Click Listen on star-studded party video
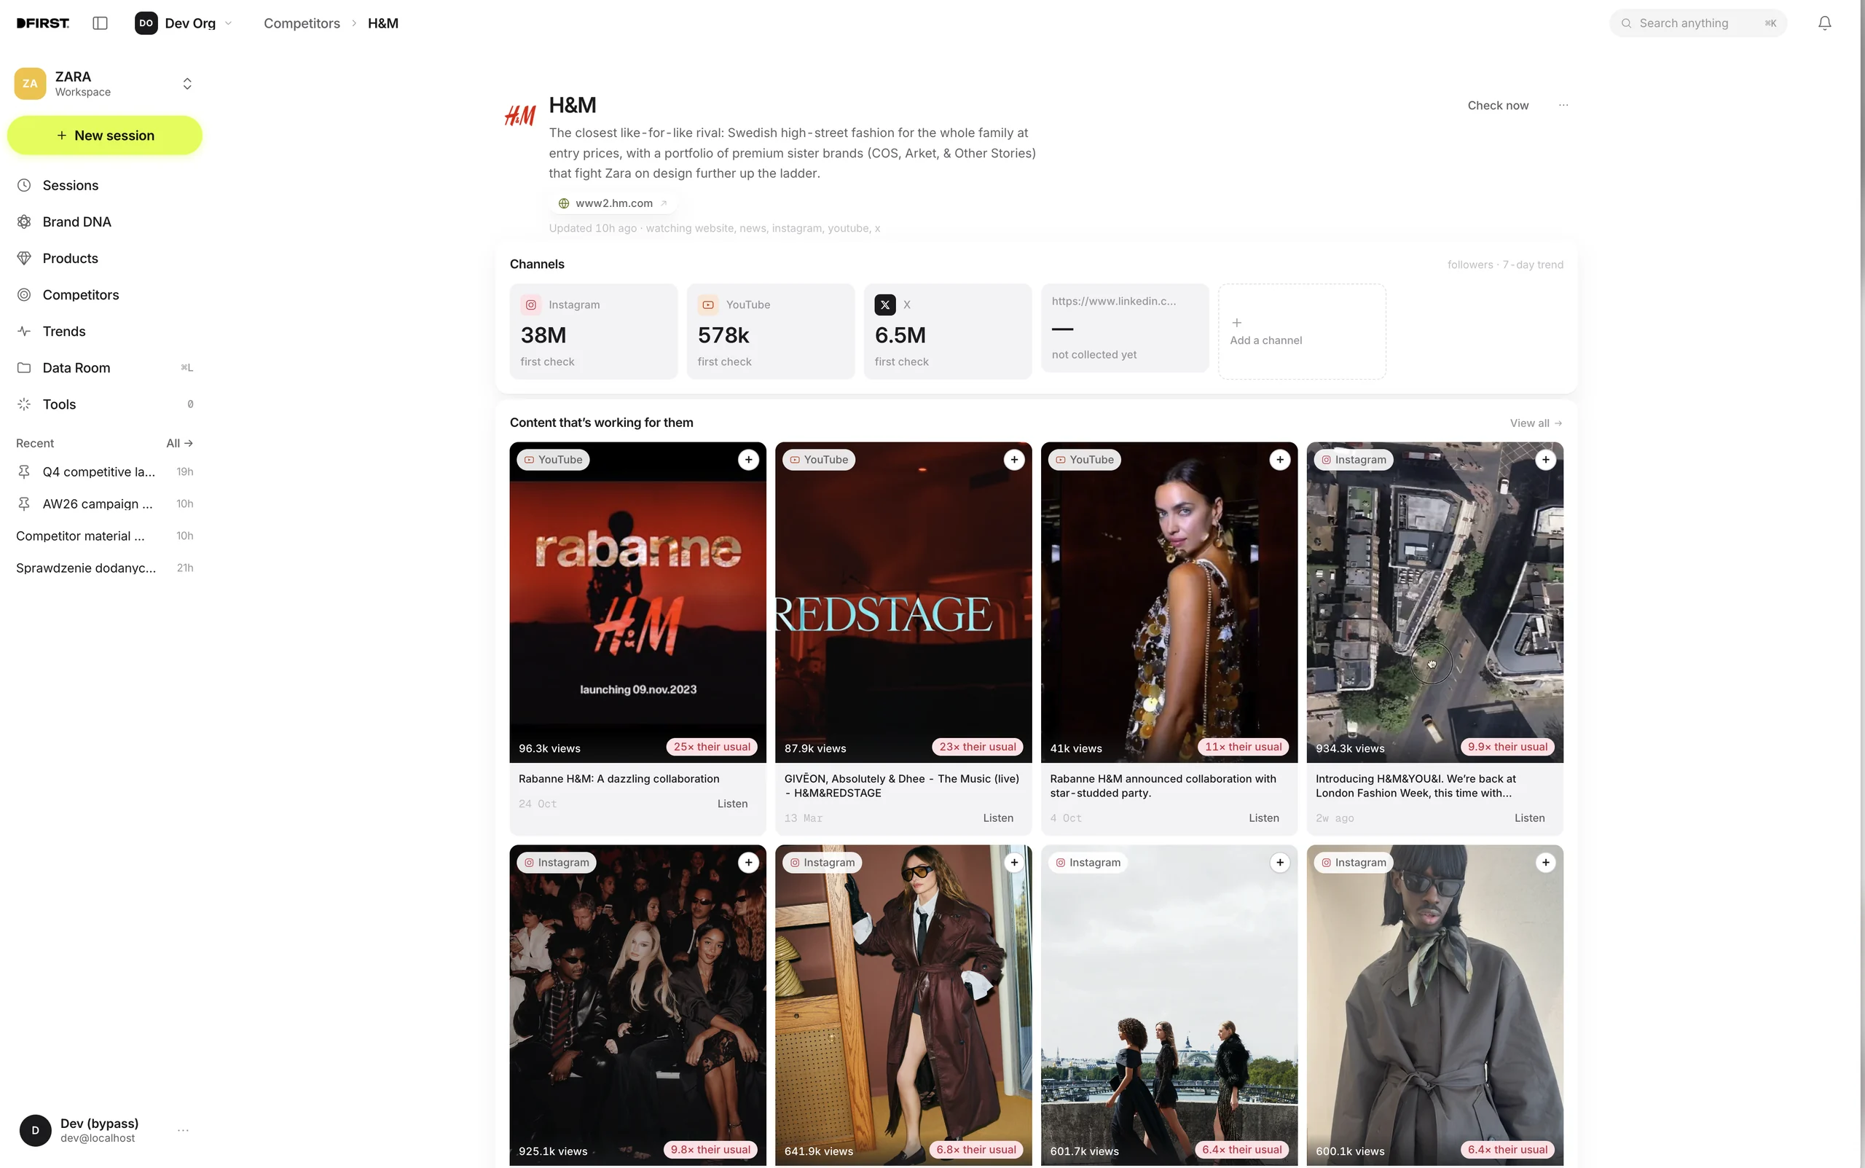 click(x=1263, y=818)
